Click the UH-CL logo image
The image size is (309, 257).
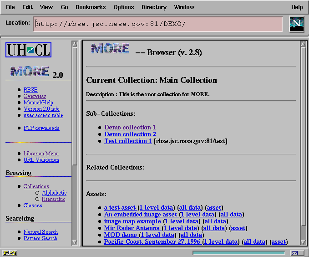28,50
